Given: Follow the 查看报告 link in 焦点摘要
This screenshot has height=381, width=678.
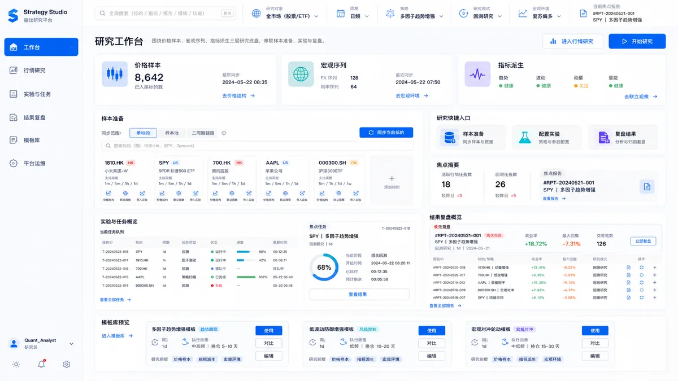Looking at the screenshot, I should 553,199.
